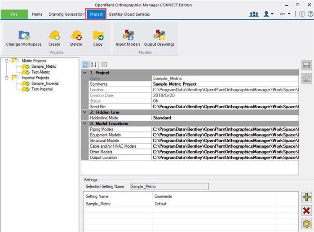The height and width of the screenshot is (232, 314).
Task: Click the Create project icon
Action: (54, 35)
